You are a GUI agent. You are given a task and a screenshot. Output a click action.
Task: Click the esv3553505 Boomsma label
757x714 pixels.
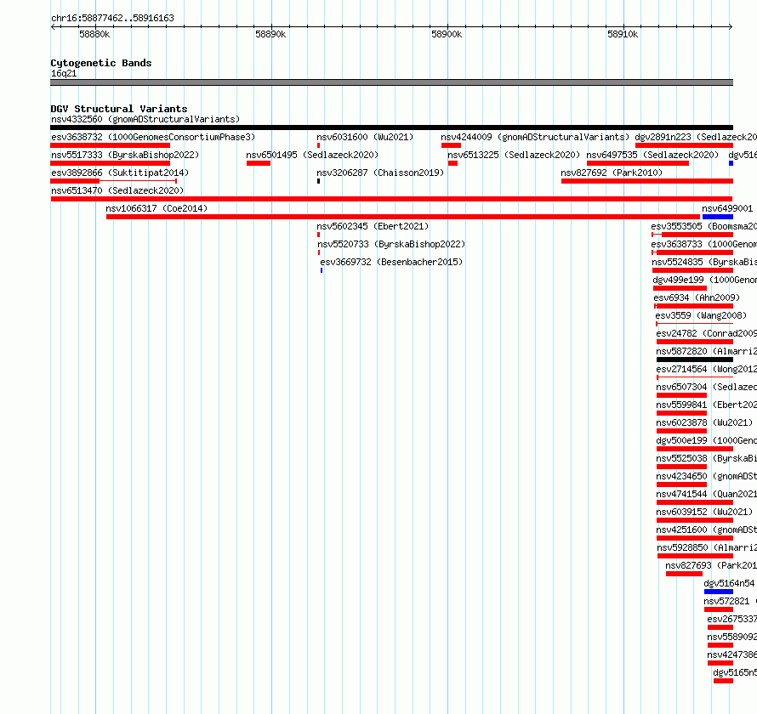coord(704,226)
